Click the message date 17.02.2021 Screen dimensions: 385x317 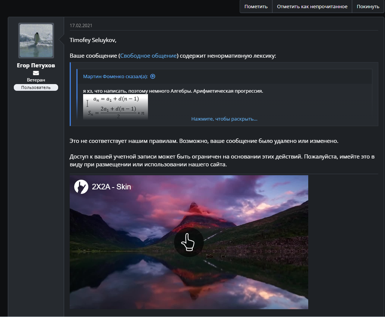(x=81, y=25)
